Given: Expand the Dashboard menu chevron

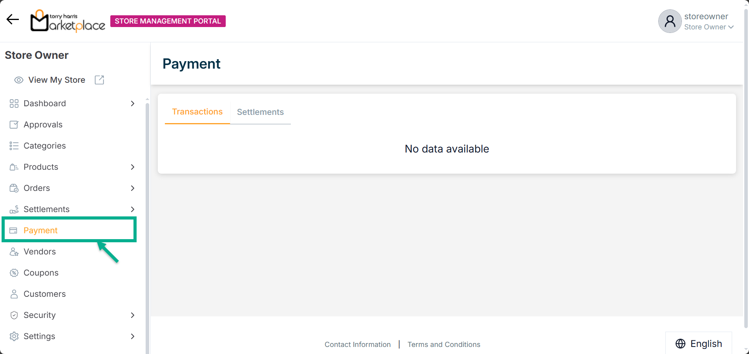Looking at the screenshot, I should click(x=132, y=103).
